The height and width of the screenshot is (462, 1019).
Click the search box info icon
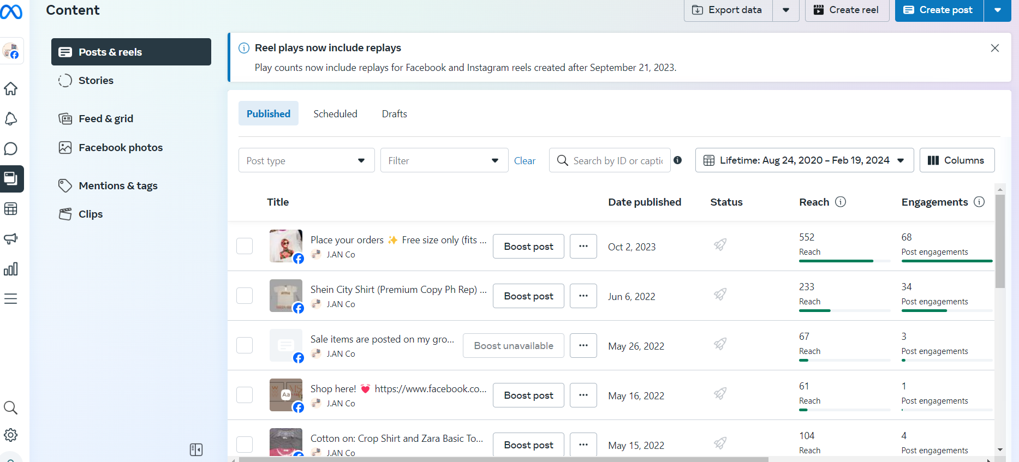[x=677, y=160]
